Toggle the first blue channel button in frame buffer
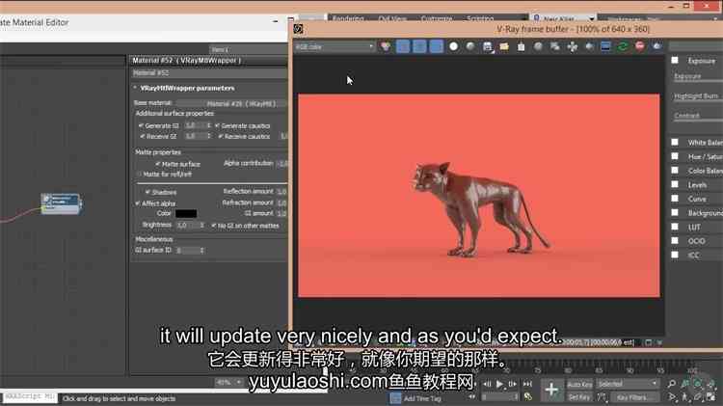Screen dimensions: 723x406 (403, 46)
